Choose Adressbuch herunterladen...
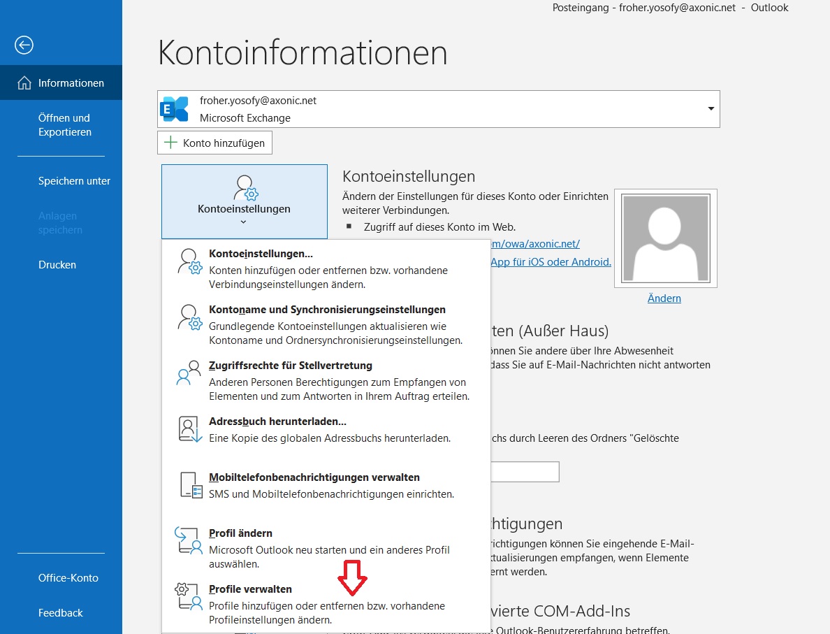The height and width of the screenshot is (634, 830). (x=326, y=430)
